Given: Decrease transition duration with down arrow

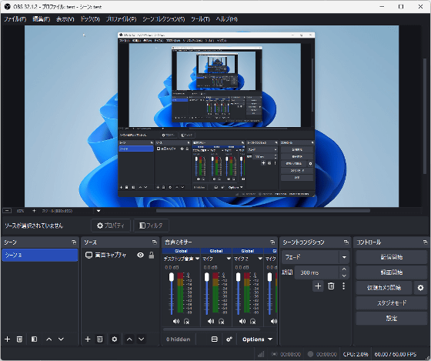Looking at the screenshot, I should 344,276.
